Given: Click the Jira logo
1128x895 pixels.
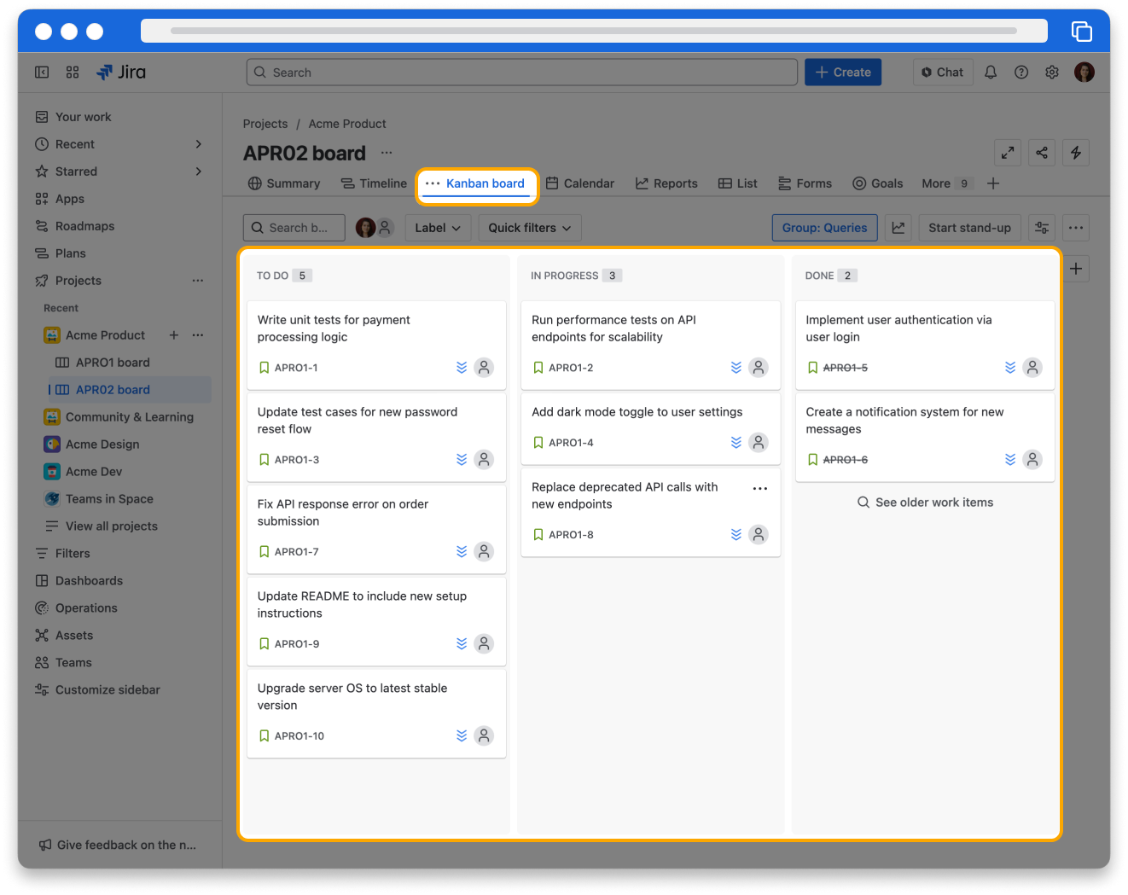Looking at the screenshot, I should tap(121, 73).
